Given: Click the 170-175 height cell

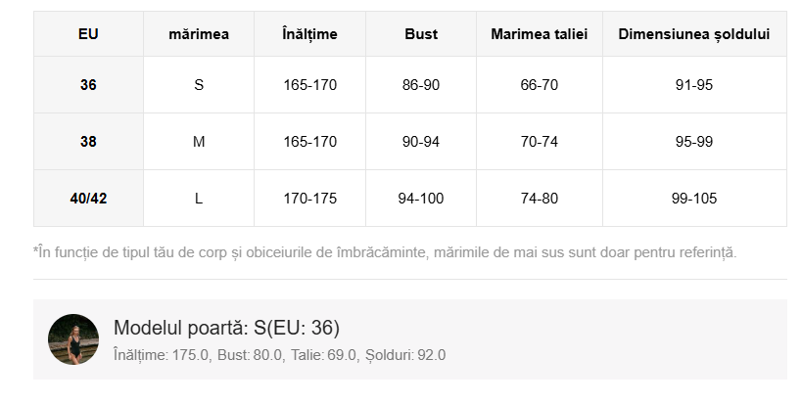Looking at the screenshot, I should (309, 199).
